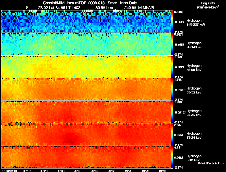Click the 10:06 time axis label
226x172 pixels.
coord(145,171)
